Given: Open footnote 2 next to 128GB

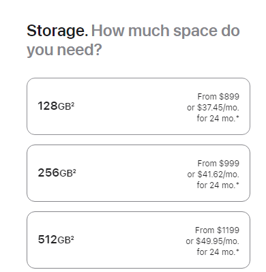Looking at the screenshot, I should [x=73, y=104].
